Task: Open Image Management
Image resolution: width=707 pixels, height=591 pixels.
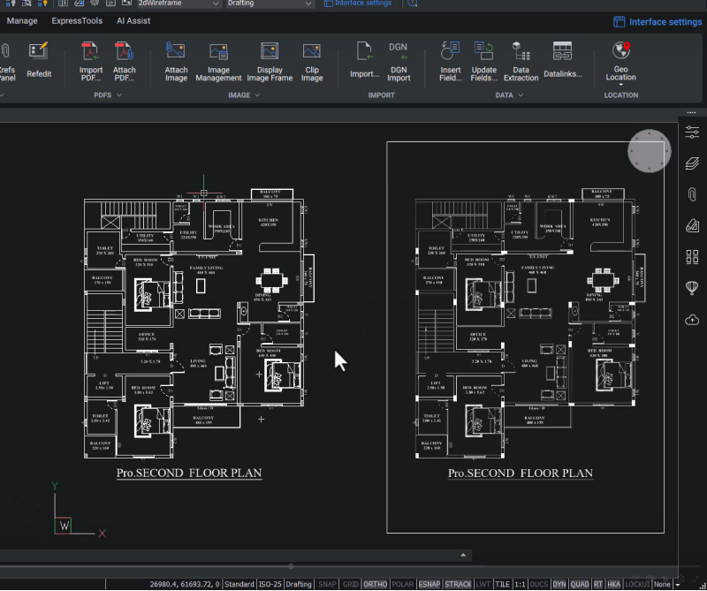Action: [218, 61]
